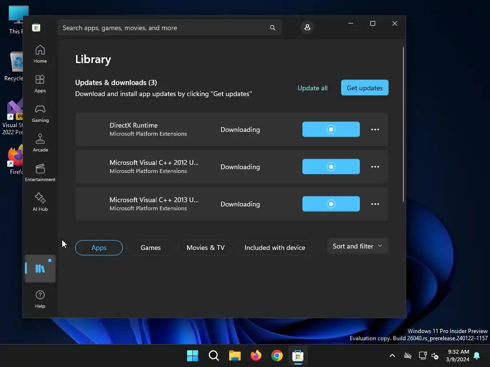Open the user account profile icon
This screenshot has width=490, height=367.
coord(307,27)
